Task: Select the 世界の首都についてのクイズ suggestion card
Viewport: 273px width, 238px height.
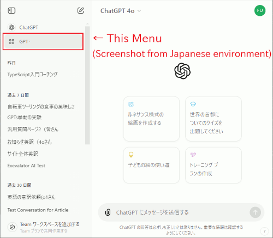Action: [x=213, y=119]
